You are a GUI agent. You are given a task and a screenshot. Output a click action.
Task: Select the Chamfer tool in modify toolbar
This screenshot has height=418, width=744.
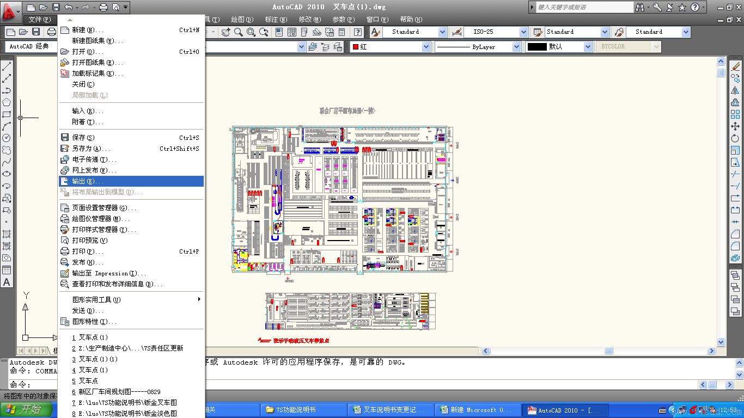tap(736, 234)
